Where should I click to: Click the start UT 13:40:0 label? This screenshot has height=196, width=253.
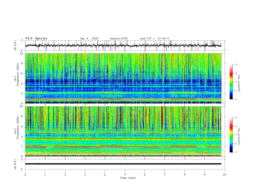(x=154, y=38)
